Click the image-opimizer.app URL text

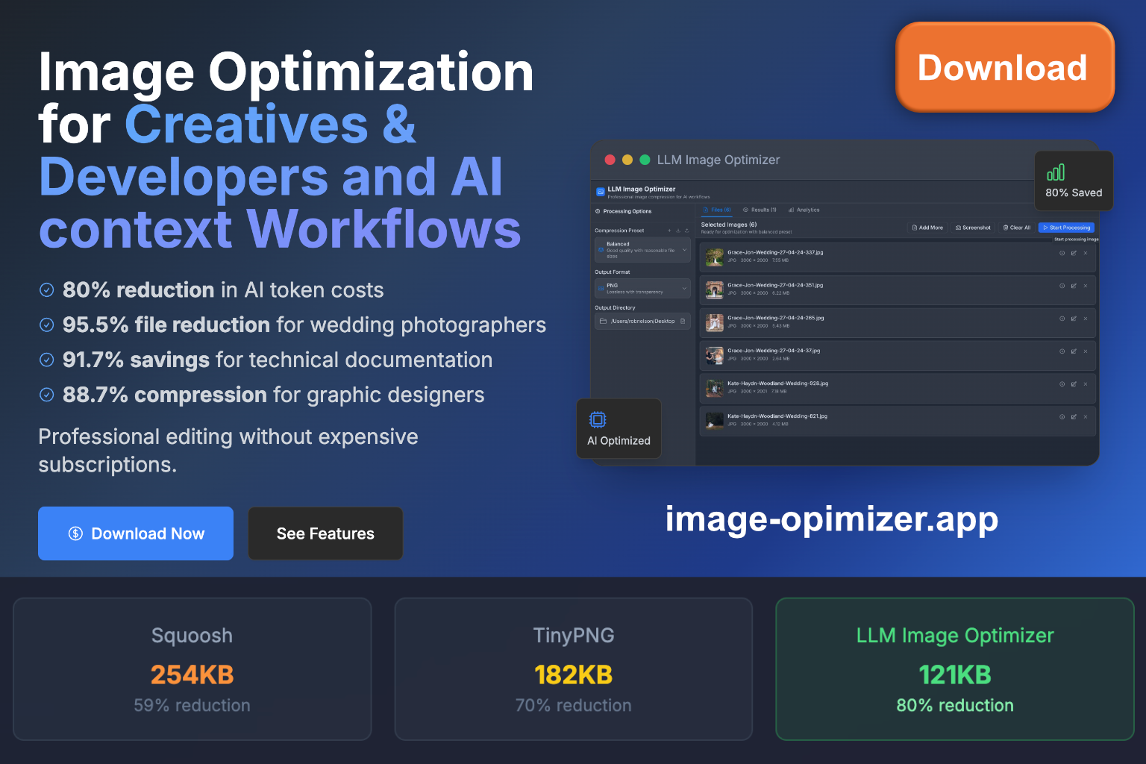[x=831, y=519]
